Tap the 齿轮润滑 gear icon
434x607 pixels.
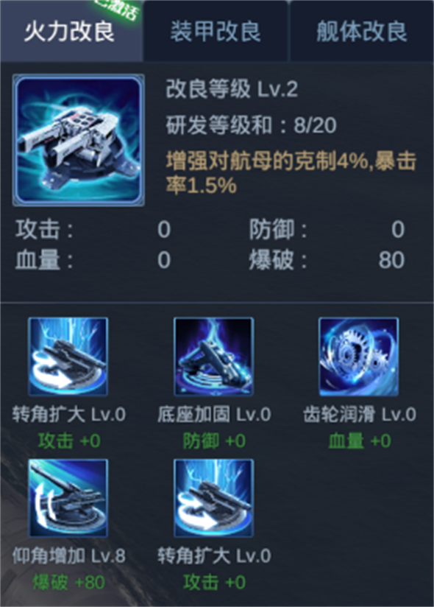[359, 357]
